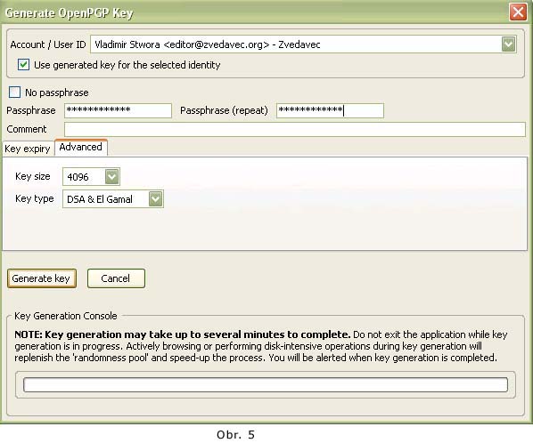The image size is (533, 443).
Task: Focus the Passphrase (repeat) field
Action: pyautogui.click(x=330, y=110)
